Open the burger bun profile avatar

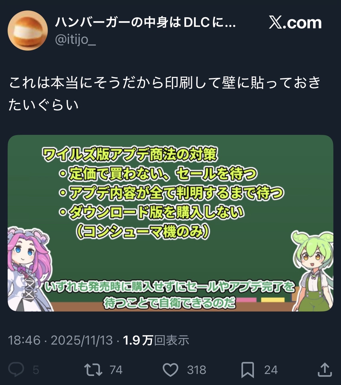point(27,31)
